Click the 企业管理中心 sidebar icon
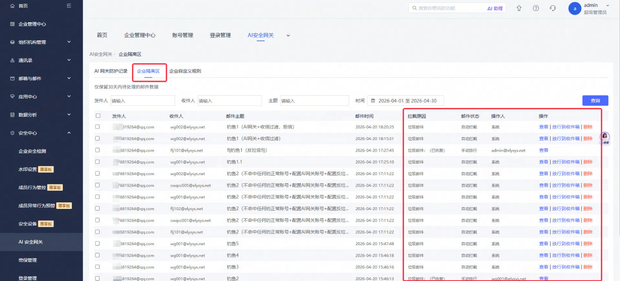 coord(12,24)
